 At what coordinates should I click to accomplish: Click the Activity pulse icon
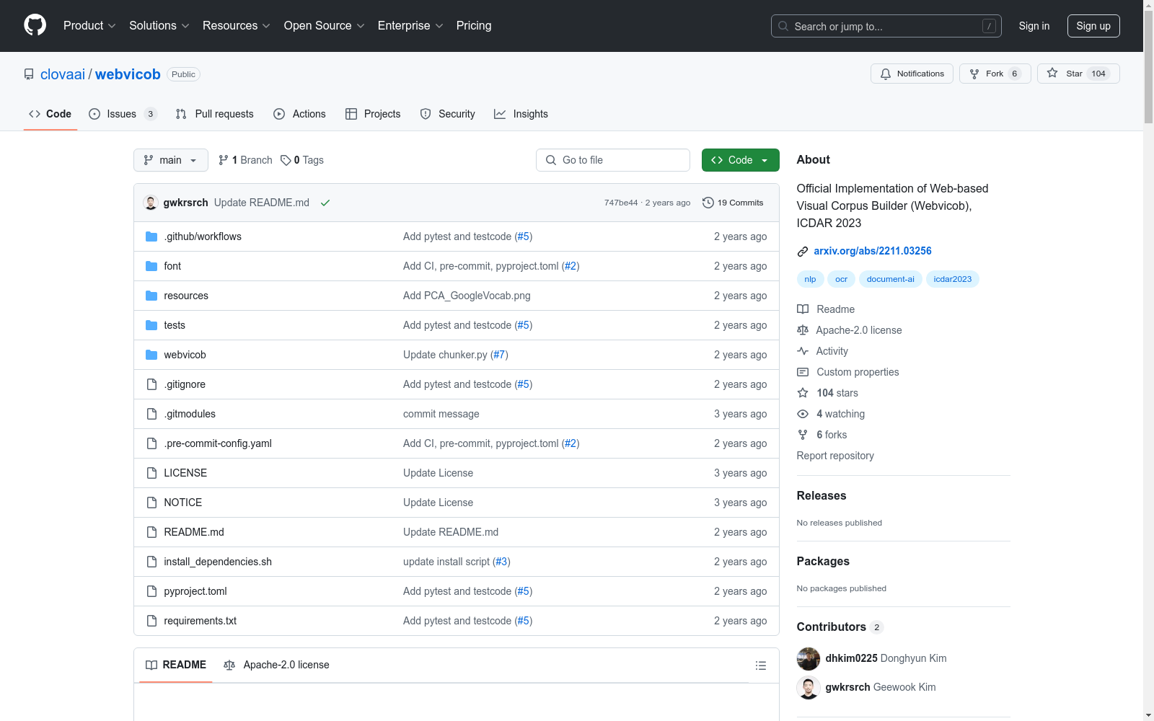803,351
